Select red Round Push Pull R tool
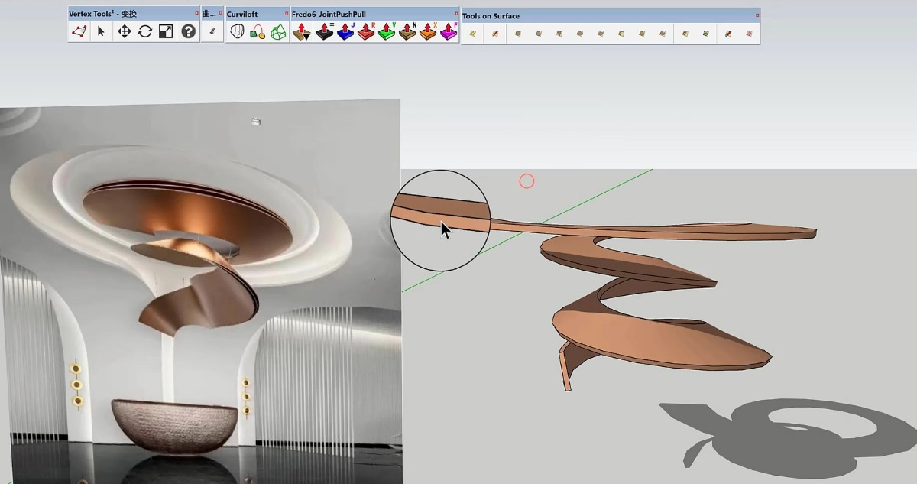This screenshot has height=484, width=917. [x=366, y=31]
